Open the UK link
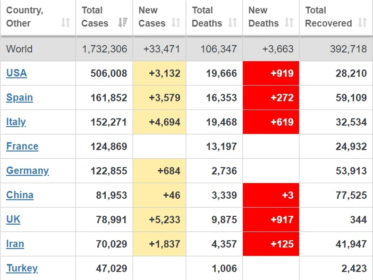Image resolution: width=373 pixels, height=280 pixels. tap(13, 220)
